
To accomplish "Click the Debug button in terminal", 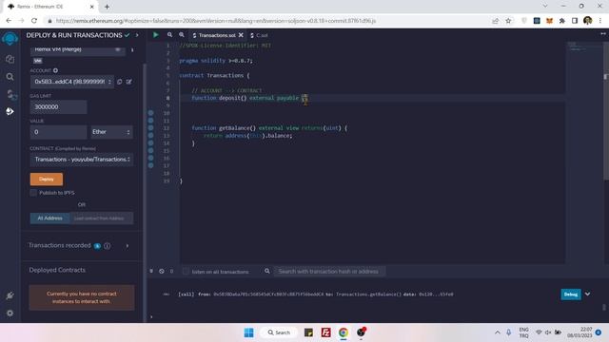I will 571,294.
